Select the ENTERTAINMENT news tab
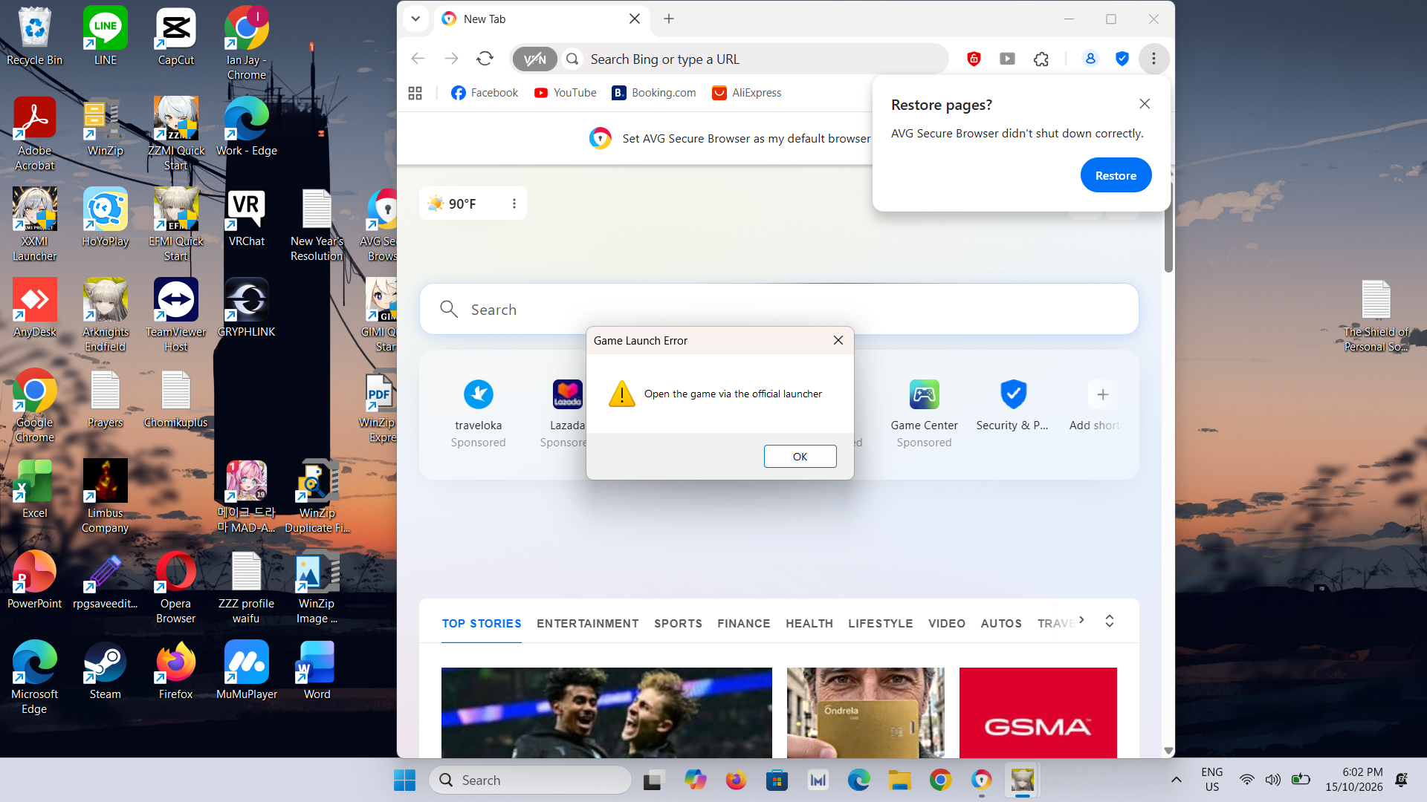This screenshot has width=1427, height=802. tap(587, 624)
